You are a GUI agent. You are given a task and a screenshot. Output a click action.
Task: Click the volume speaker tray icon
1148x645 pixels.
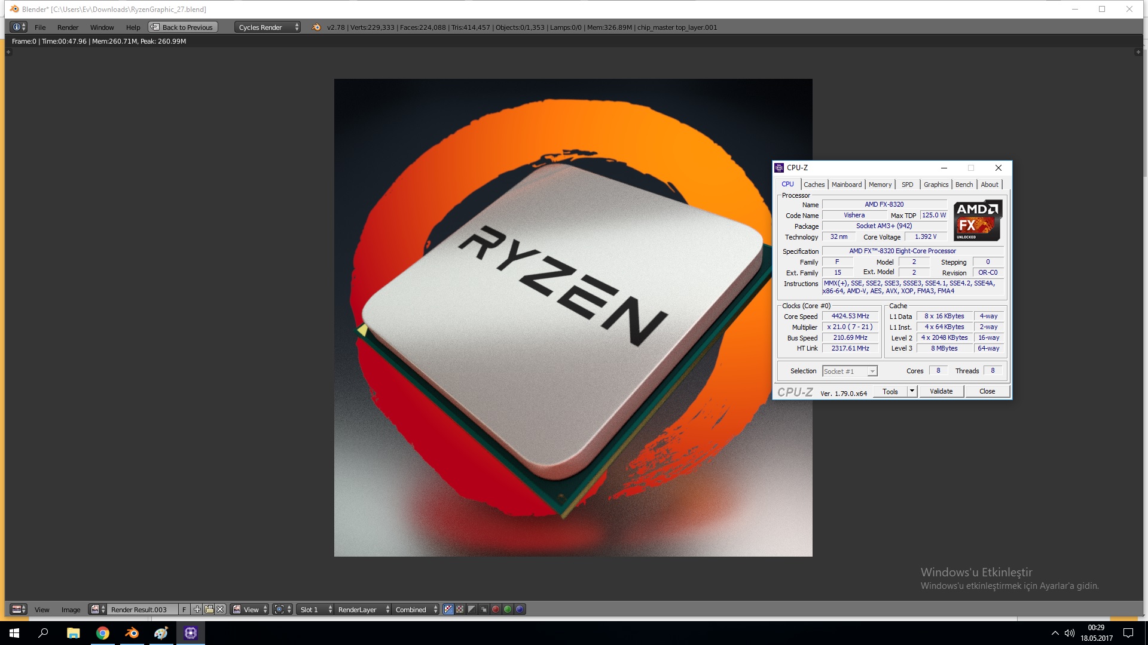[x=1069, y=633]
